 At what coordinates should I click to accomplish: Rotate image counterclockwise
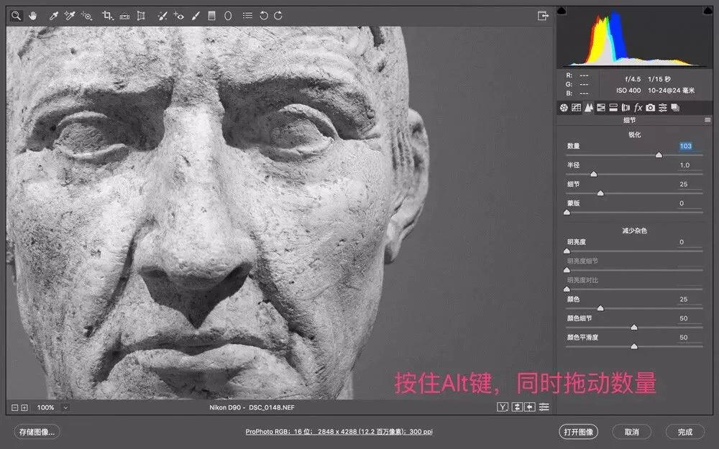[264, 16]
